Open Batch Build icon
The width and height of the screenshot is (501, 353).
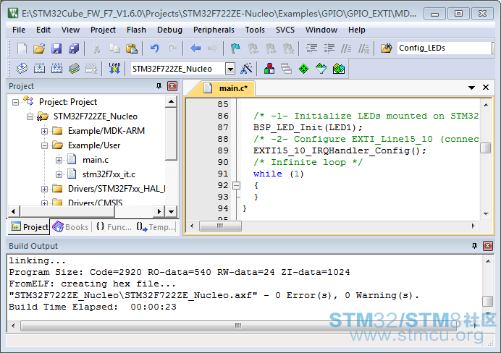(74, 69)
